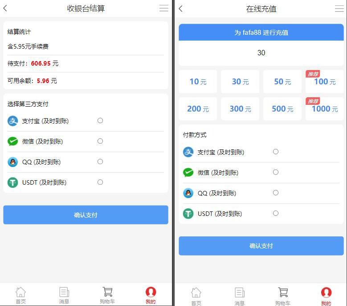
Task: Open hamburger menu on 在线充值 page
Action: tap(339, 8)
